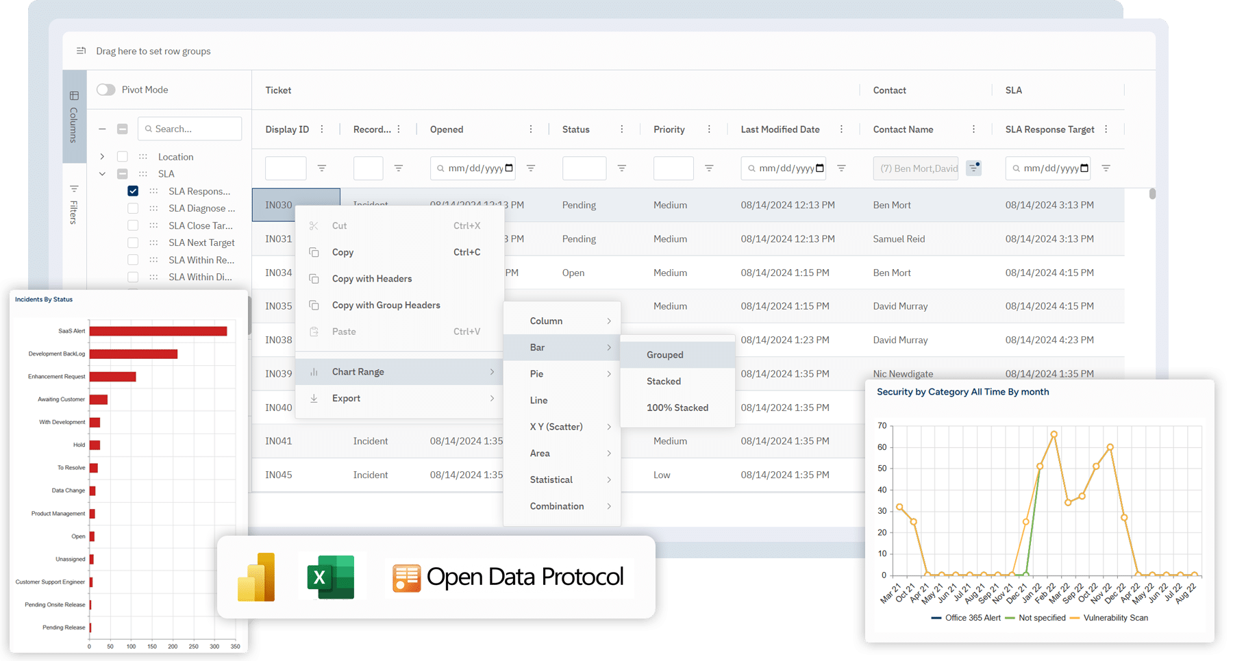Image resolution: width=1233 pixels, height=661 pixels.
Task: Toggle Pivot Mode switch
Action: pos(106,90)
